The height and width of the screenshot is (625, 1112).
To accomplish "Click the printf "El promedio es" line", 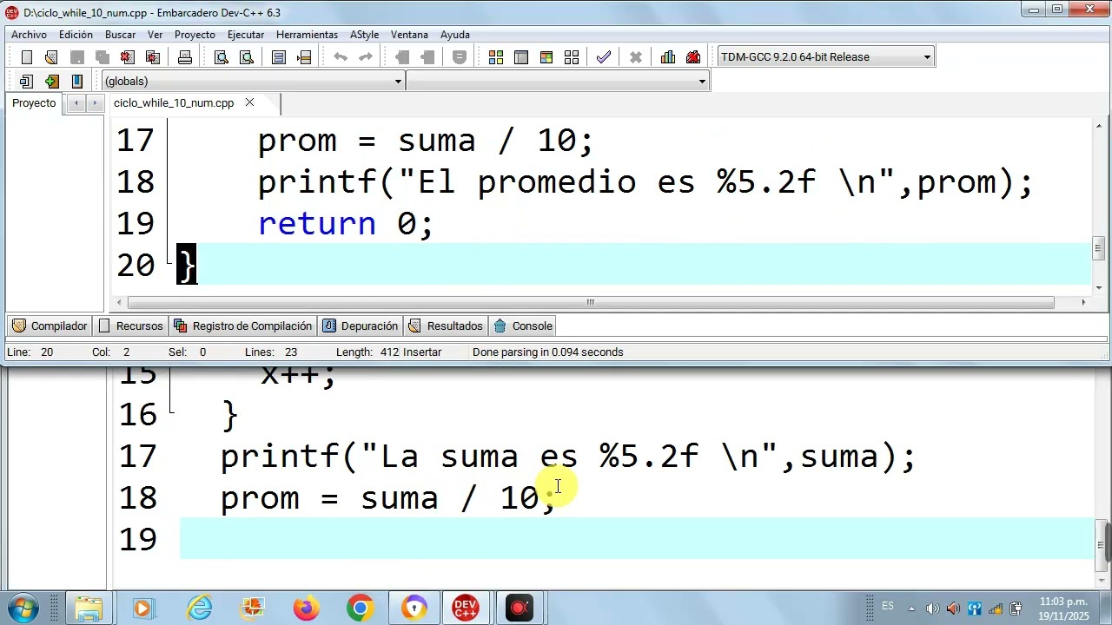I will pos(645,182).
